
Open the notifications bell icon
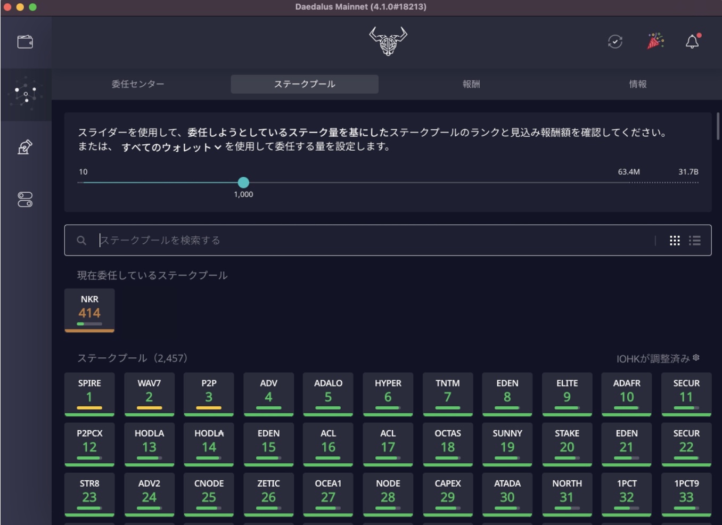point(692,40)
